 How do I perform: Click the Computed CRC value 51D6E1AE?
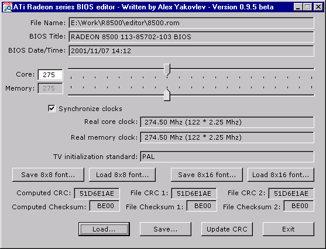(97, 193)
